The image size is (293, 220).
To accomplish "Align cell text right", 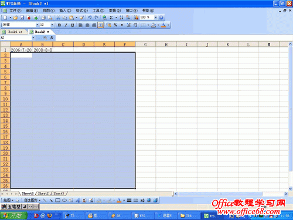I will tap(94, 25).
